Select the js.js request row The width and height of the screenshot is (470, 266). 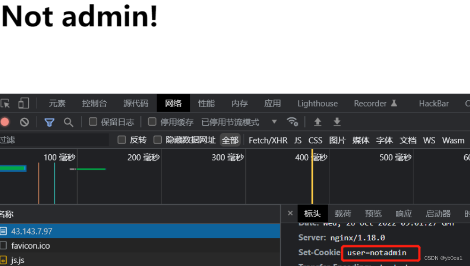140,260
